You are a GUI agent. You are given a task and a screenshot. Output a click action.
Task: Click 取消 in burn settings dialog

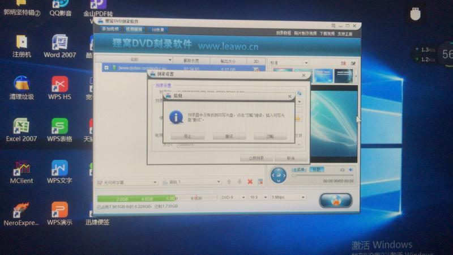click(x=290, y=158)
